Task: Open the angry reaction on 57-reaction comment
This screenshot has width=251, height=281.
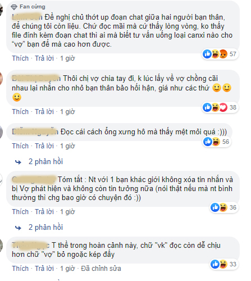Action: tap(223, 54)
